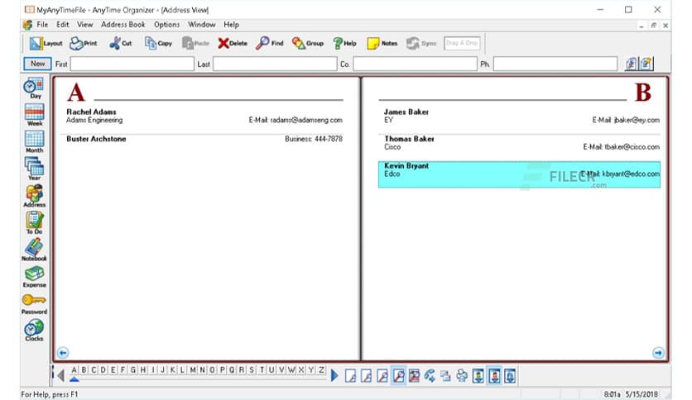This screenshot has height=400, width=692.
Task: Click the greyed Paste toolbar icon
Action: tap(195, 43)
